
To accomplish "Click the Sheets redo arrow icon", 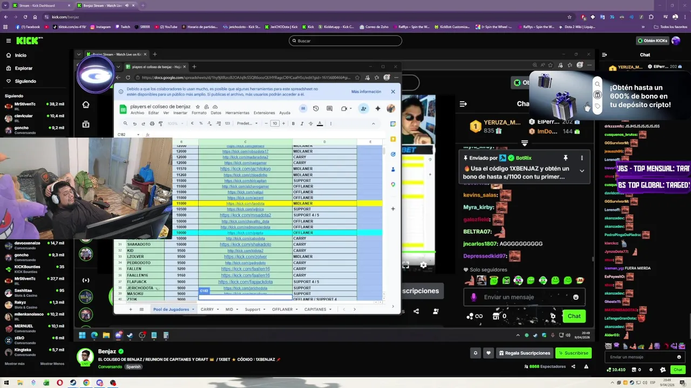I will click(144, 123).
